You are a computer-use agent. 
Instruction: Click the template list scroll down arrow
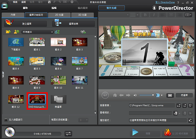[x=95, y=113]
